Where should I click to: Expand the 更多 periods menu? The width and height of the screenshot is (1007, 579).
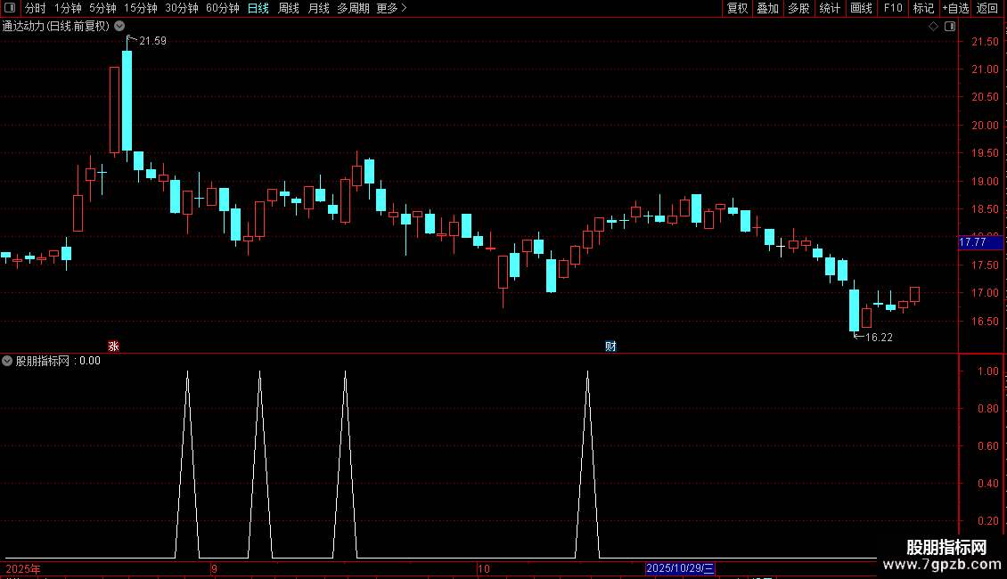[x=392, y=8]
